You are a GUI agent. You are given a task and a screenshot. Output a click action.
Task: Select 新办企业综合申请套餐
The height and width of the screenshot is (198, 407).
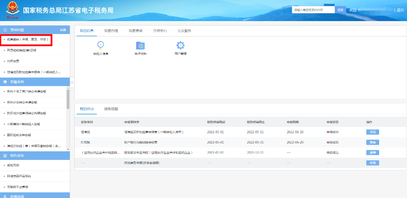[22, 102]
